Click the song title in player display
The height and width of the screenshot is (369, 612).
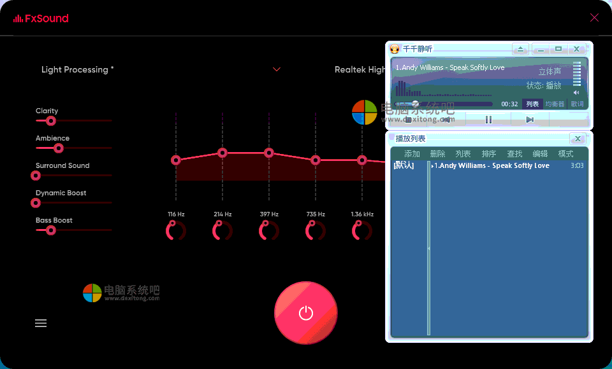point(450,67)
